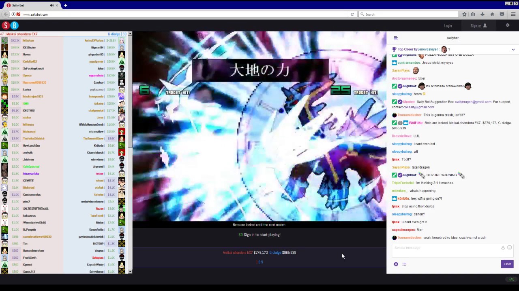This screenshot has height=291, width=519.
Task: Click Kill0noire's avatar thumbnail
Action: 4,48
